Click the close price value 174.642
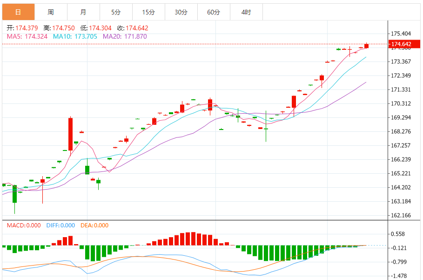The width and height of the screenshot is (423, 280). tap(137, 28)
